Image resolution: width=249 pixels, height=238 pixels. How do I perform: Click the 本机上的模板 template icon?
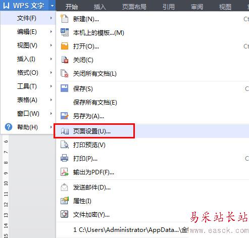[x=65, y=32]
